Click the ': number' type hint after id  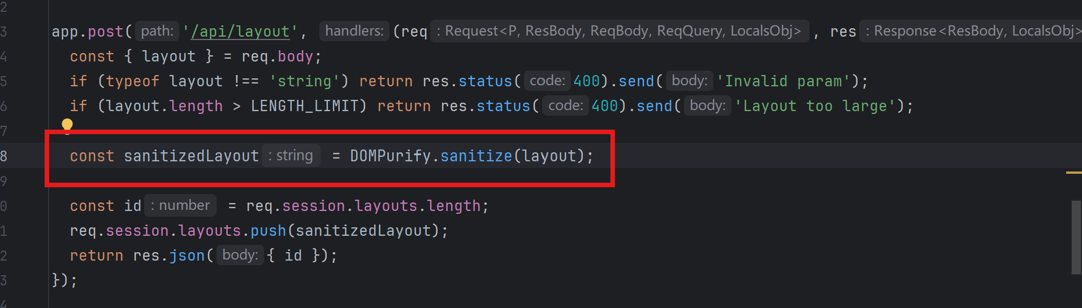click(181, 205)
